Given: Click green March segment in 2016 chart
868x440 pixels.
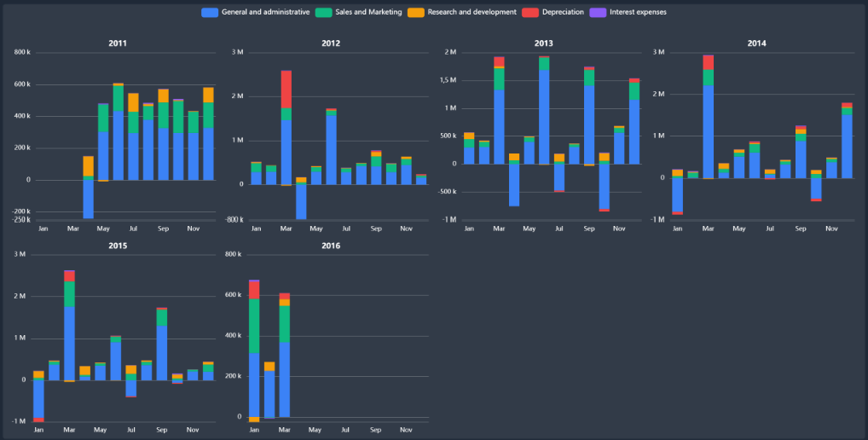Looking at the screenshot, I should [285, 324].
